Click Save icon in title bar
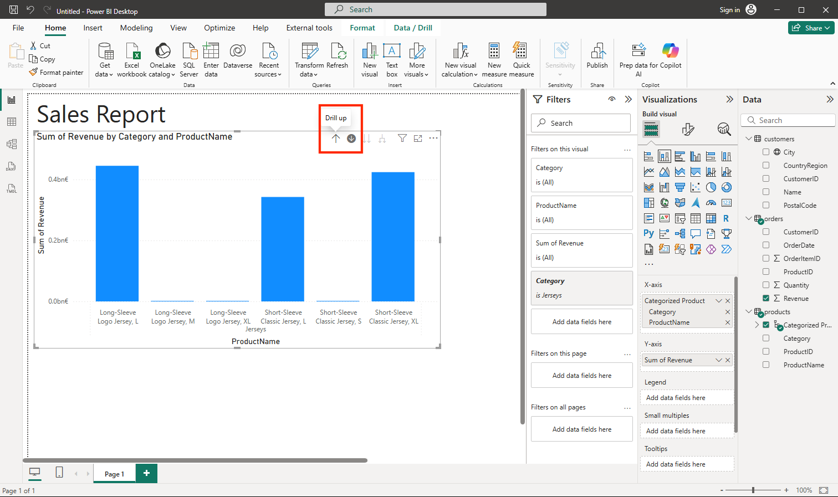This screenshot has height=497, width=838. tap(14, 10)
